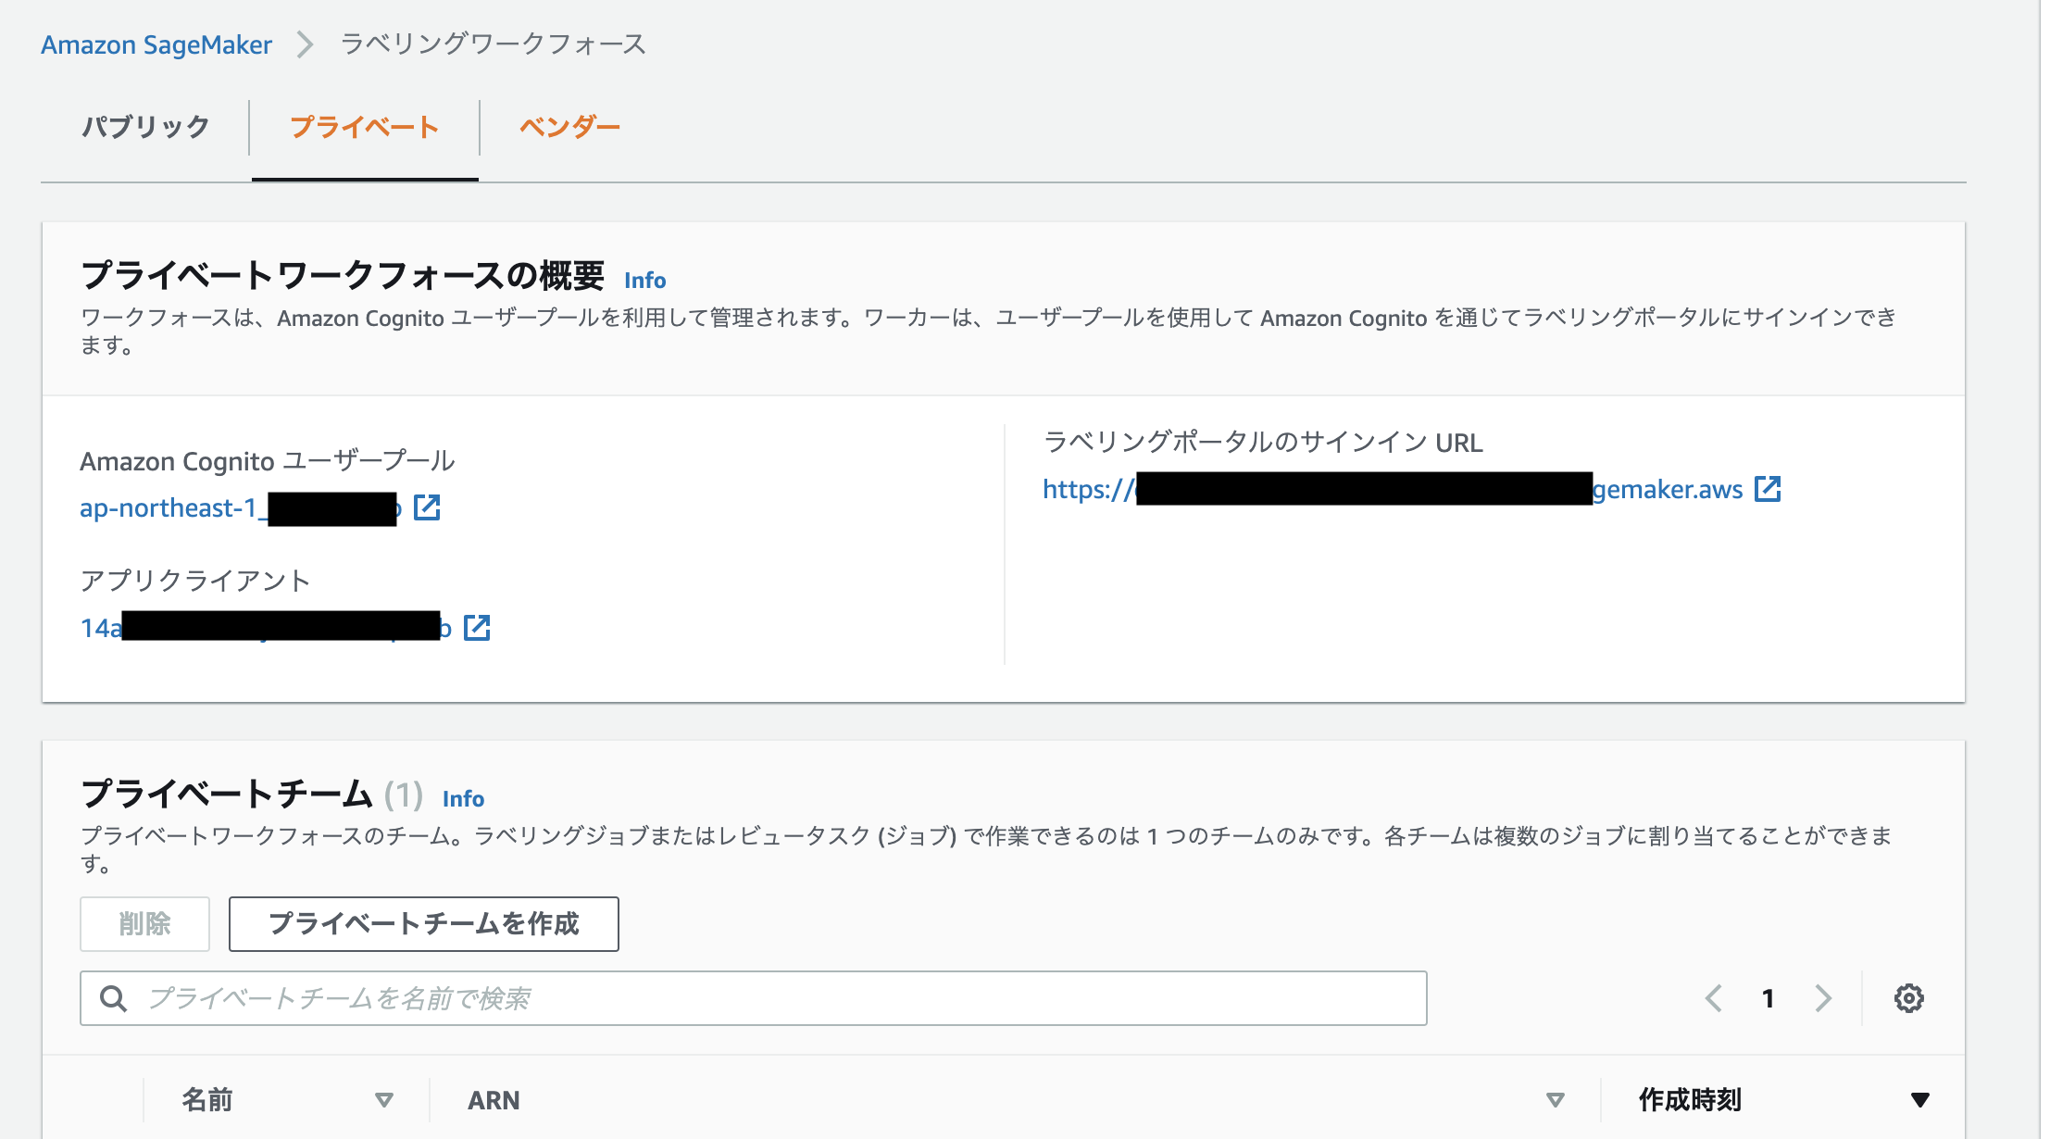Open table settings gear icon

pyautogui.click(x=1908, y=998)
